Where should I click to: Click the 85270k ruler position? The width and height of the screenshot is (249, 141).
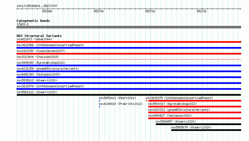pyautogui.click(x=99, y=11)
